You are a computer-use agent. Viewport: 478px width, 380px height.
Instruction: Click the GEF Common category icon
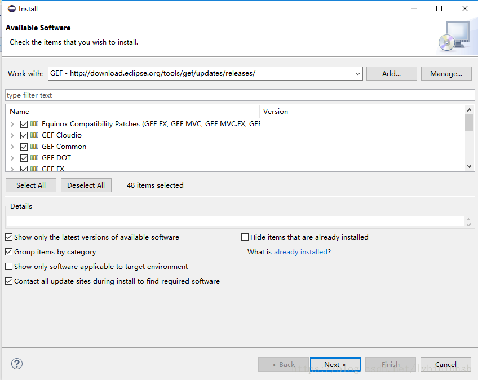coord(34,147)
